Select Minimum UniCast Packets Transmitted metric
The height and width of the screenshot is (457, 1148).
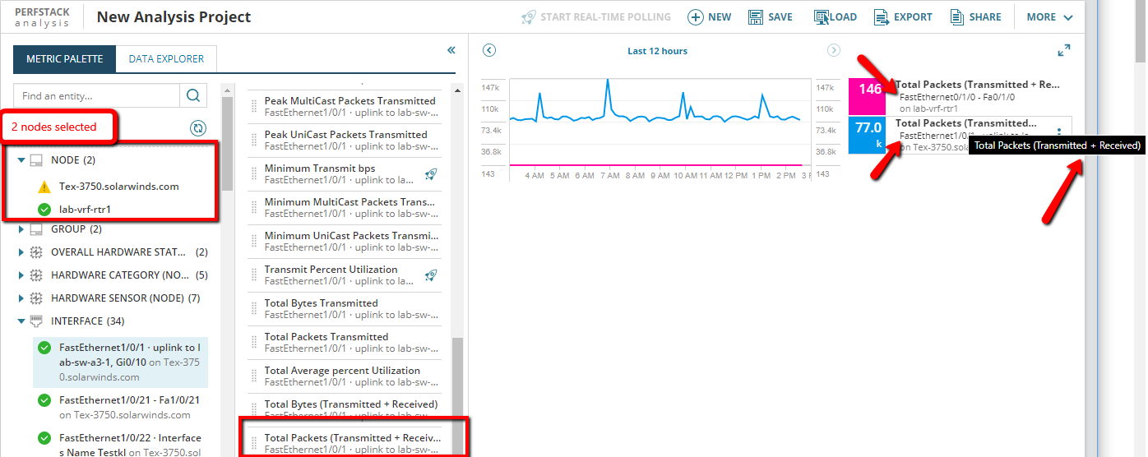(345, 242)
